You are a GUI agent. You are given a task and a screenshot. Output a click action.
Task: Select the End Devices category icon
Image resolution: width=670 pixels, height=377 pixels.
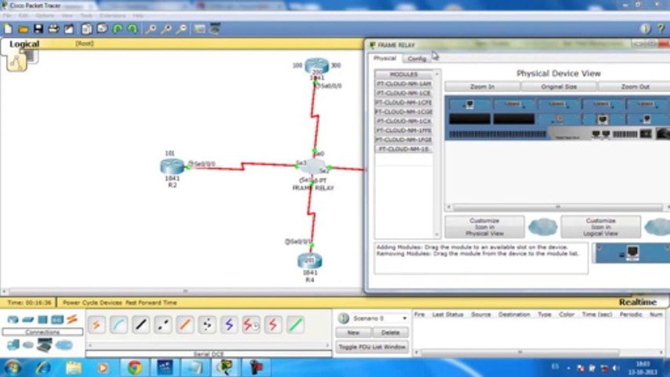click(x=13, y=345)
